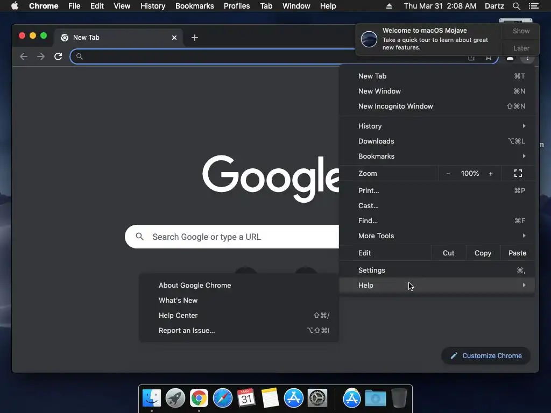Choose Find... in the menu
Viewport: 551px width, 413px height.
[x=437, y=221]
